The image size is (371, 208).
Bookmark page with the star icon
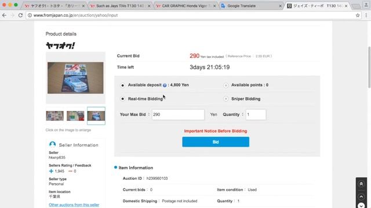(x=358, y=16)
